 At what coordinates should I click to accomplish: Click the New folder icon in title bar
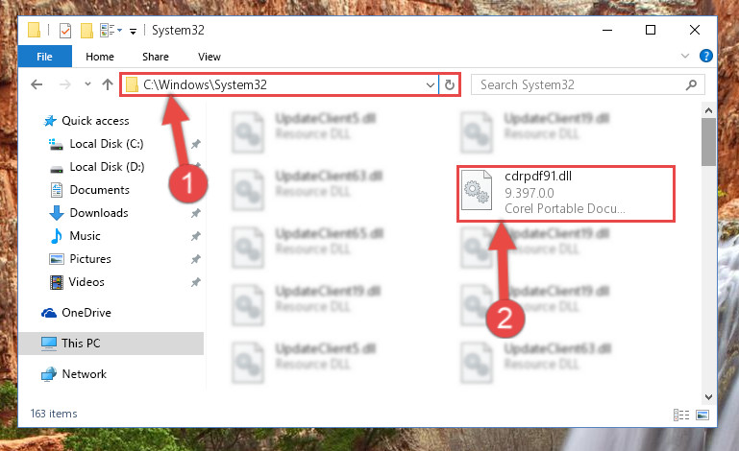pos(86,31)
